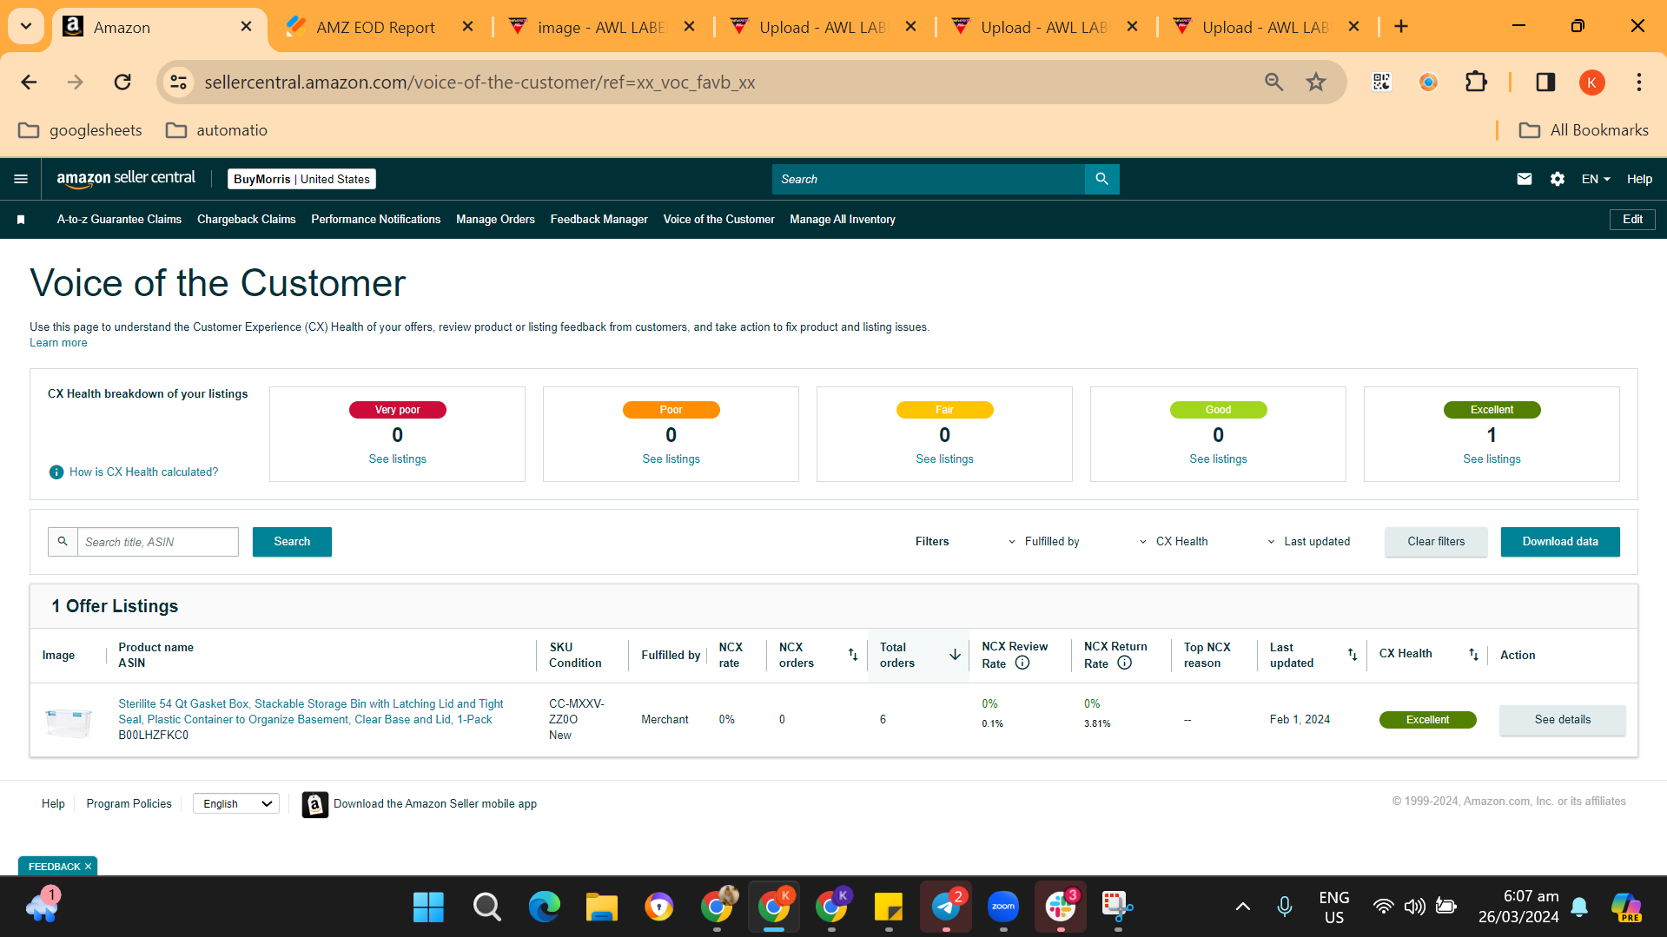Expand the CX Health filter dropdown
The image size is (1667, 937).
pyautogui.click(x=1174, y=541)
